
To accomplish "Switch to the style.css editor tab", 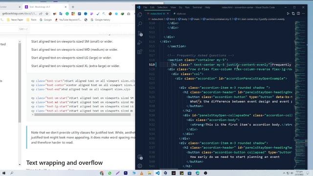I will pyautogui.click(x=179, y=14).
